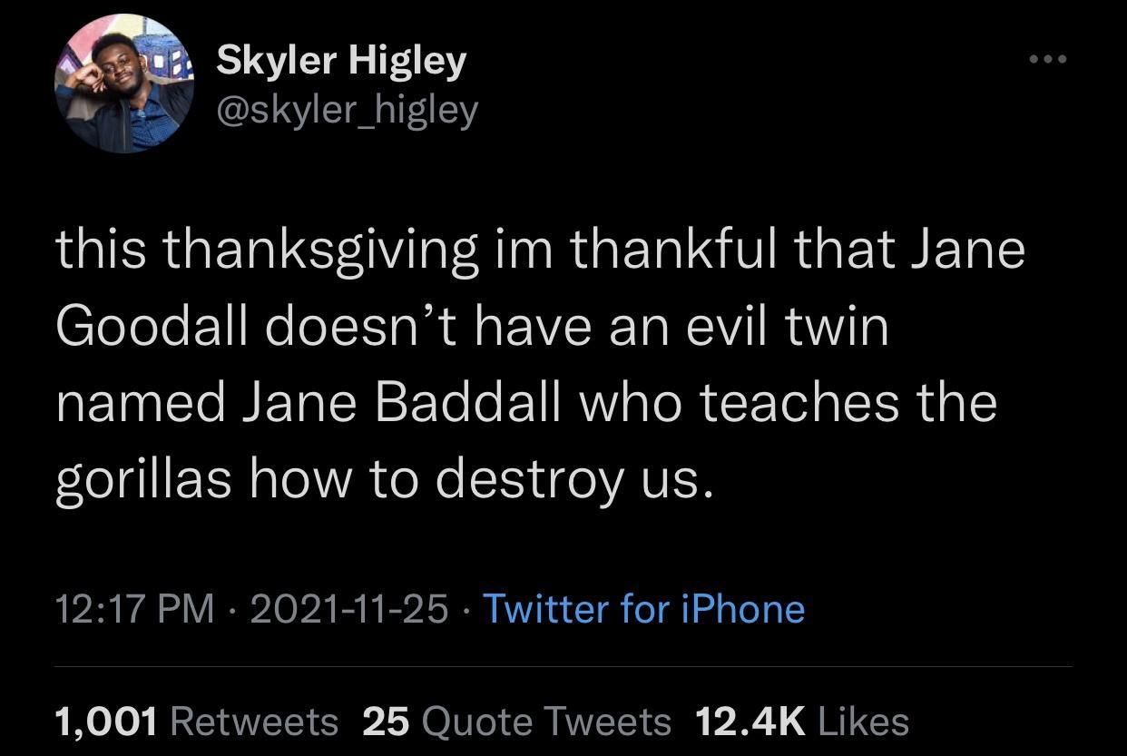This screenshot has width=1127, height=756.
Task: Tap Skyler Higley's round profile picture
Action: point(124,83)
